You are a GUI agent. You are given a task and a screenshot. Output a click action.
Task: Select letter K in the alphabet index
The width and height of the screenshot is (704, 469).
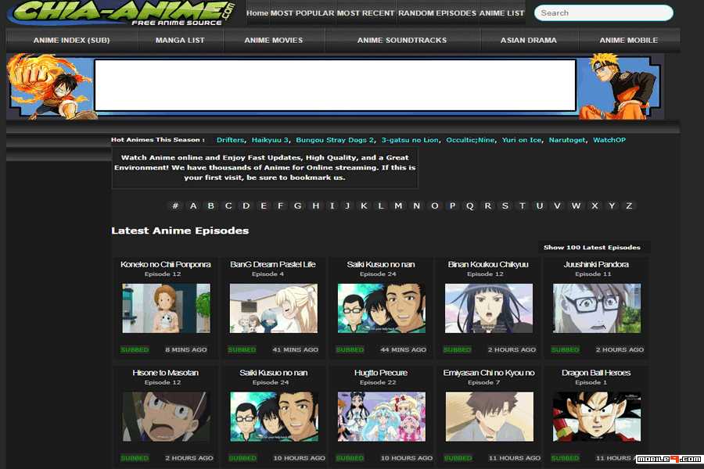364,206
